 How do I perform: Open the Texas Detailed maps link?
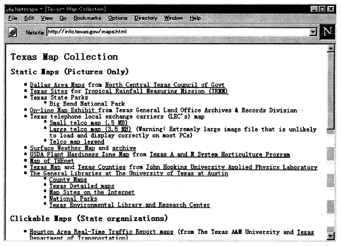tap(82, 186)
